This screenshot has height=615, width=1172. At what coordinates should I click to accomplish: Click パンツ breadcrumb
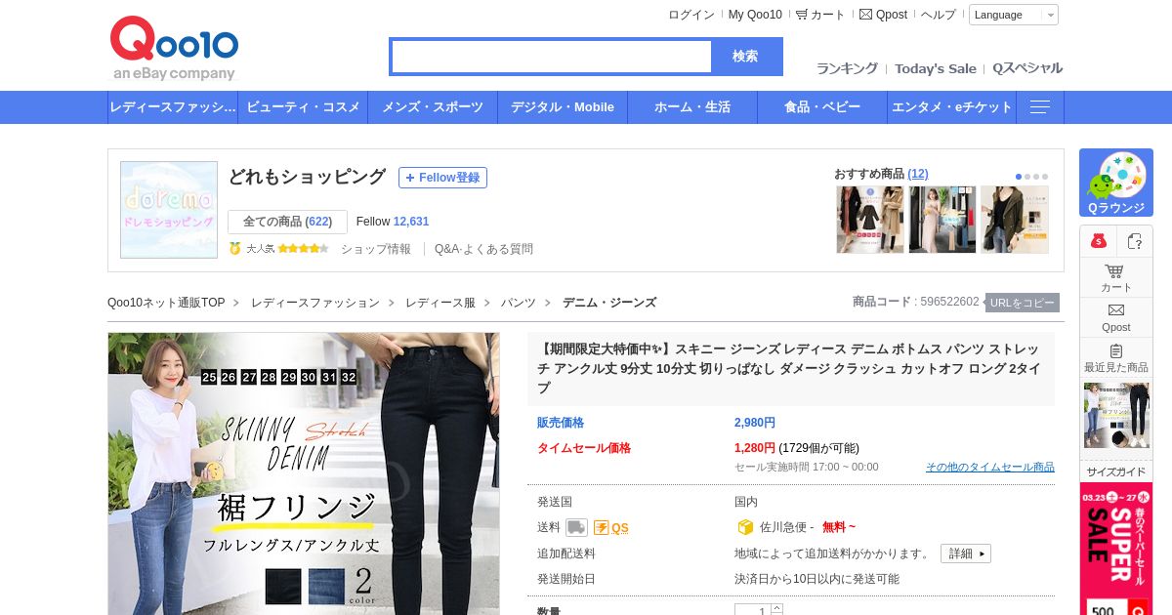519,303
